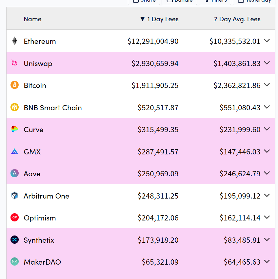The image size is (278, 279).
Task: Expand the GMX row chevron
Action: [x=267, y=151]
